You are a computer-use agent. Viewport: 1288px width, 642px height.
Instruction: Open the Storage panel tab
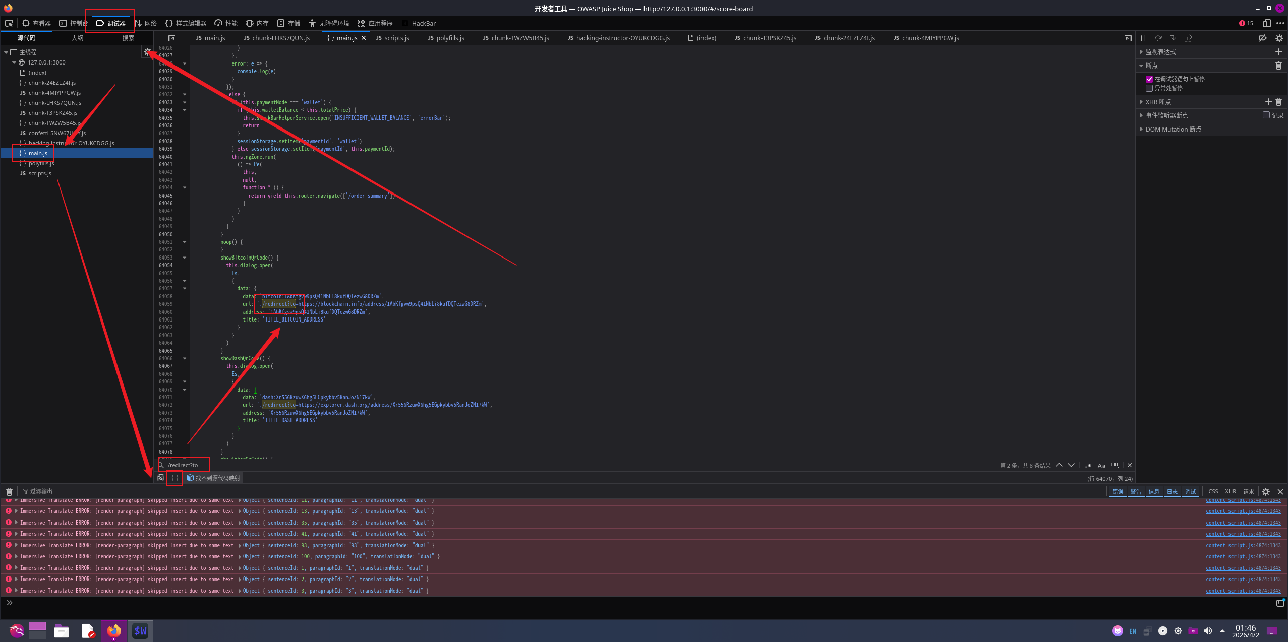click(288, 23)
